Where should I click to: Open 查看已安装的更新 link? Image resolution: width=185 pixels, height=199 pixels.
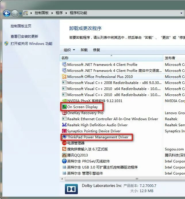[x=24, y=37]
